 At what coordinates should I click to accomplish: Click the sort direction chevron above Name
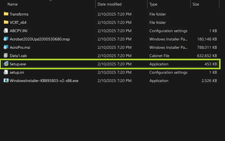(50, 1)
